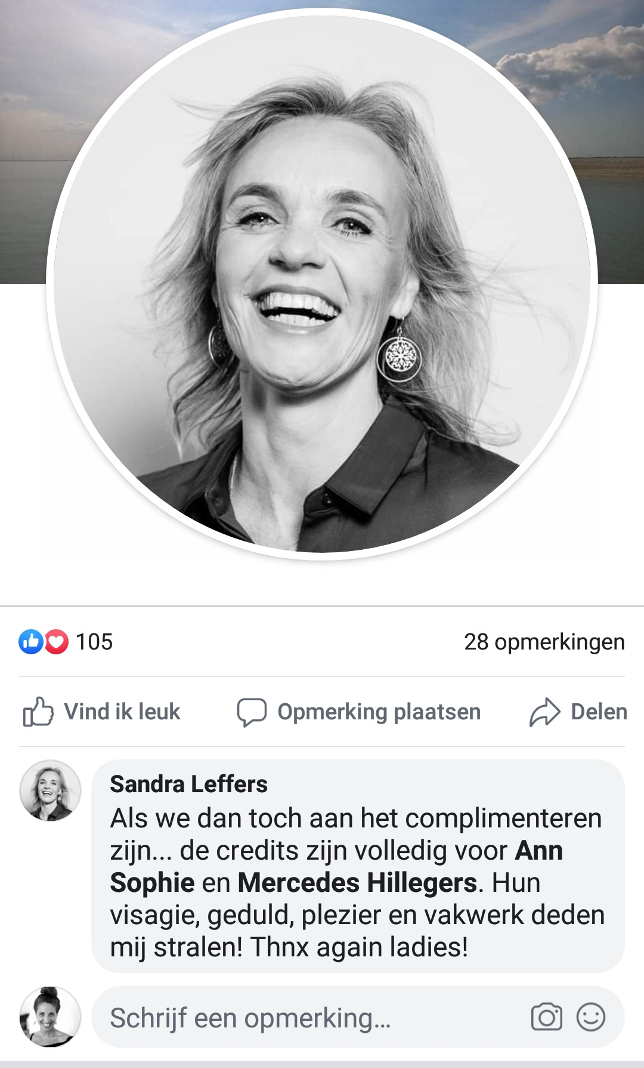This screenshot has height=1068, width=644.
Task: Open the camera icon in comment box
Action: pyautogui.click(x=547, y=1017)
